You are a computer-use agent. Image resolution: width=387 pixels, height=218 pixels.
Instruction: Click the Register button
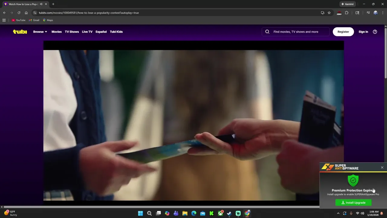click(343, 31)
